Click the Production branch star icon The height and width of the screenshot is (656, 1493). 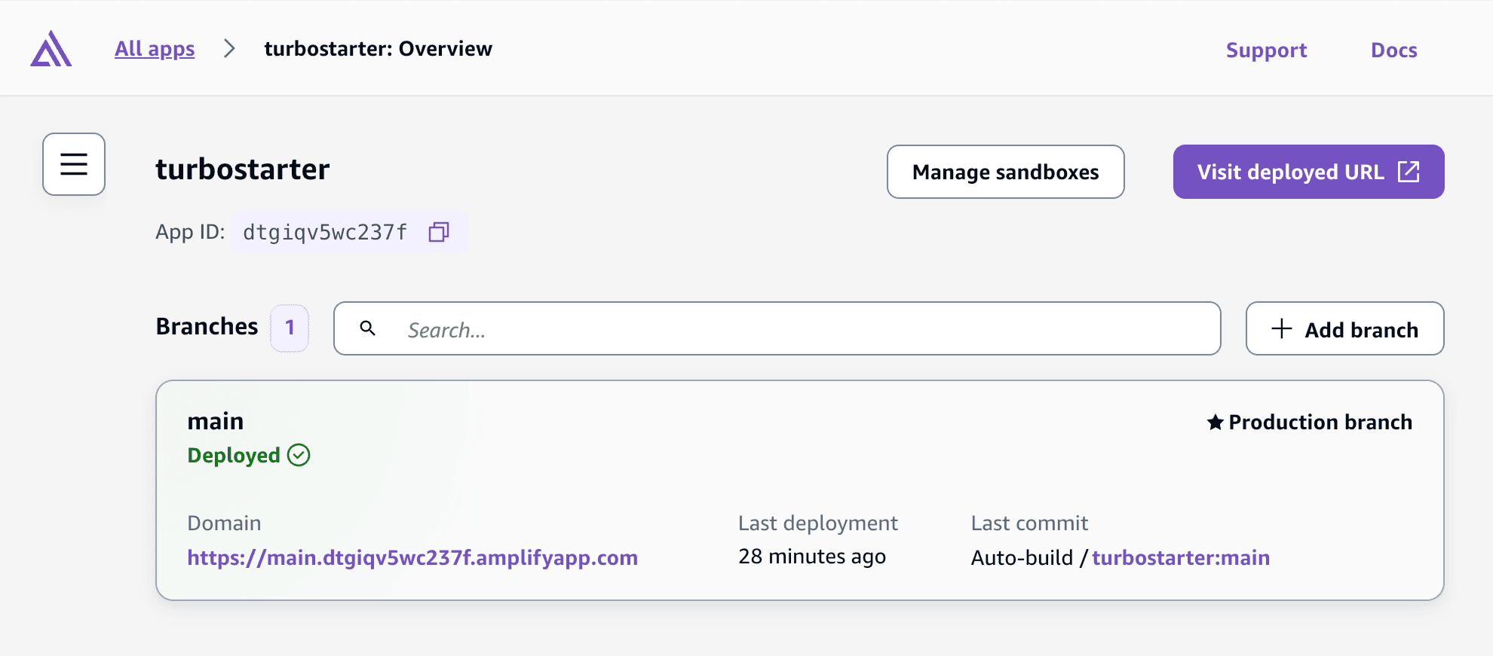(x=1215, y=422)
